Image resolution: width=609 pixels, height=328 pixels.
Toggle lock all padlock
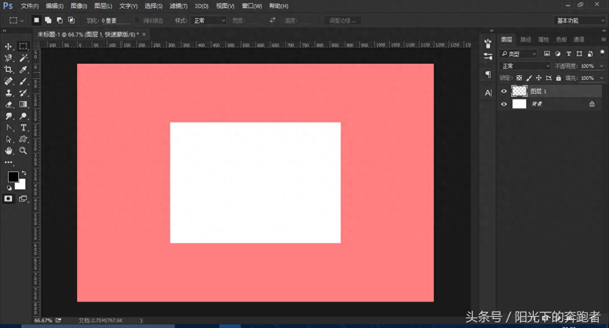(558, 78)
